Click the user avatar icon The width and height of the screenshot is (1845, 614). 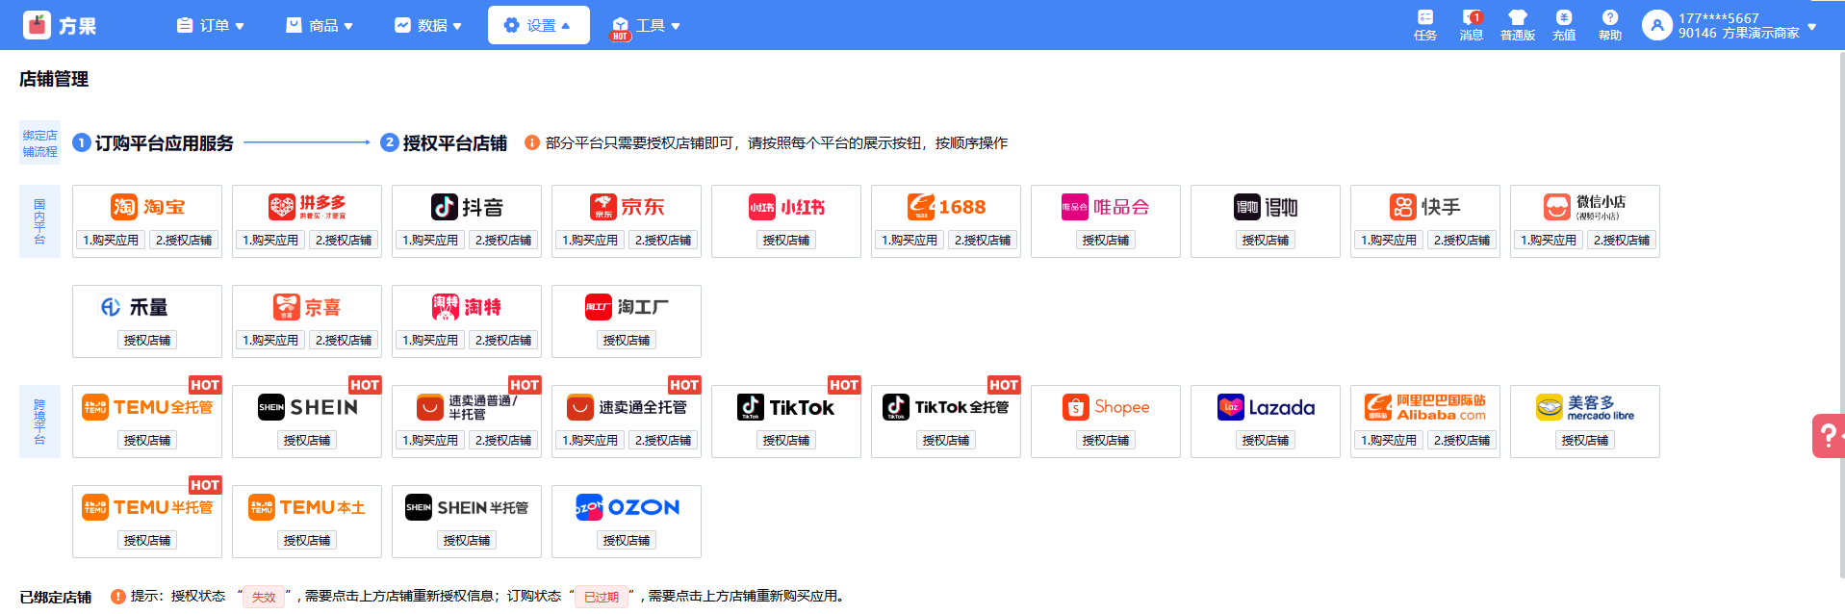(1657, 25)
